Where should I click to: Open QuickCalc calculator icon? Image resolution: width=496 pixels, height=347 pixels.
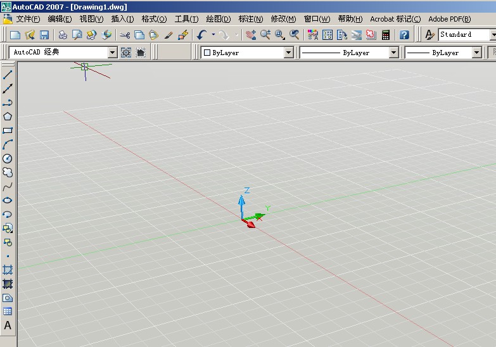tap(386, 35)
